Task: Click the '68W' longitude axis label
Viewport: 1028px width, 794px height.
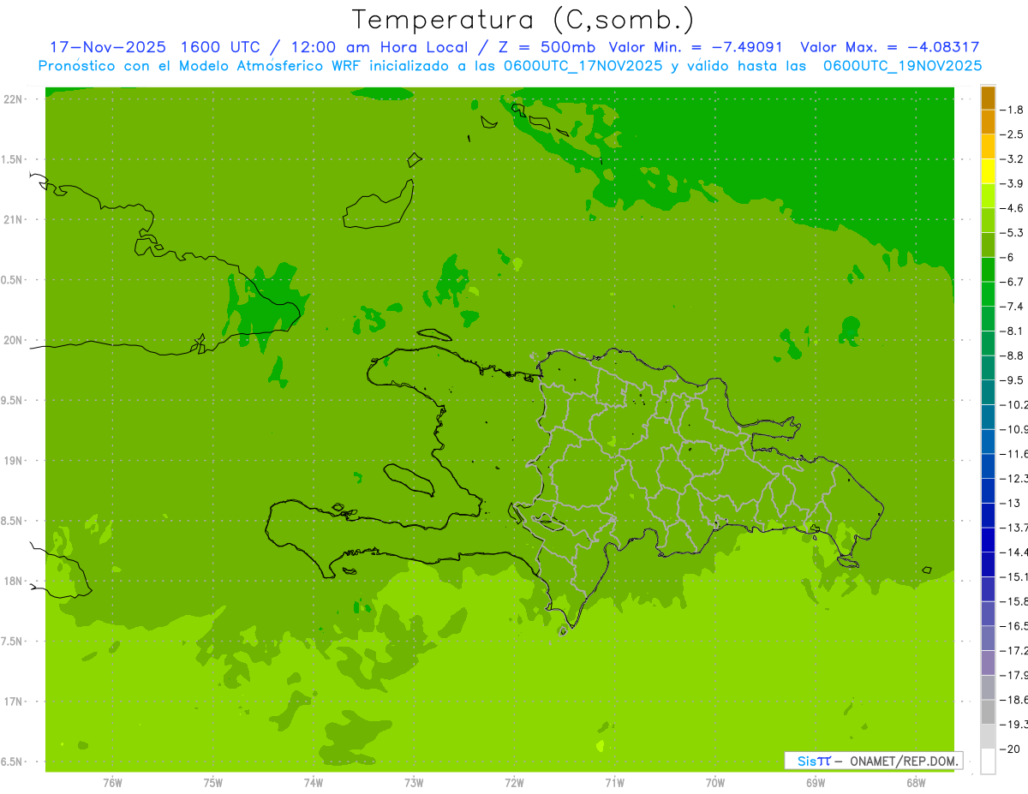Action: point(916,783)
